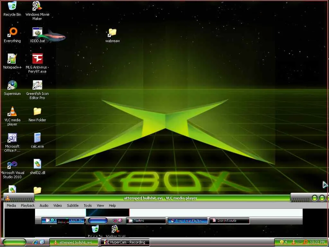329x247 pixels.
Task: Select the Everything search desktop shortcut
Action: coord(12,35)
